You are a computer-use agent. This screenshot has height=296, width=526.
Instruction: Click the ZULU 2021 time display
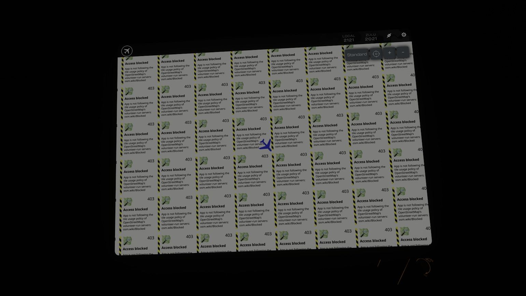371,37
